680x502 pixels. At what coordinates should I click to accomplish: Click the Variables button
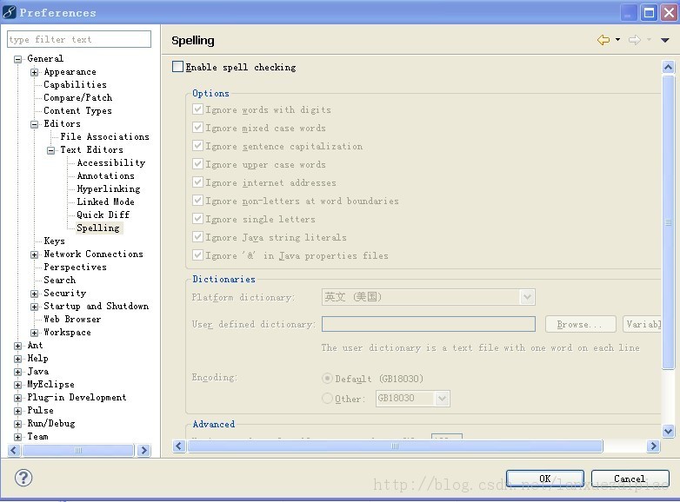643,324
